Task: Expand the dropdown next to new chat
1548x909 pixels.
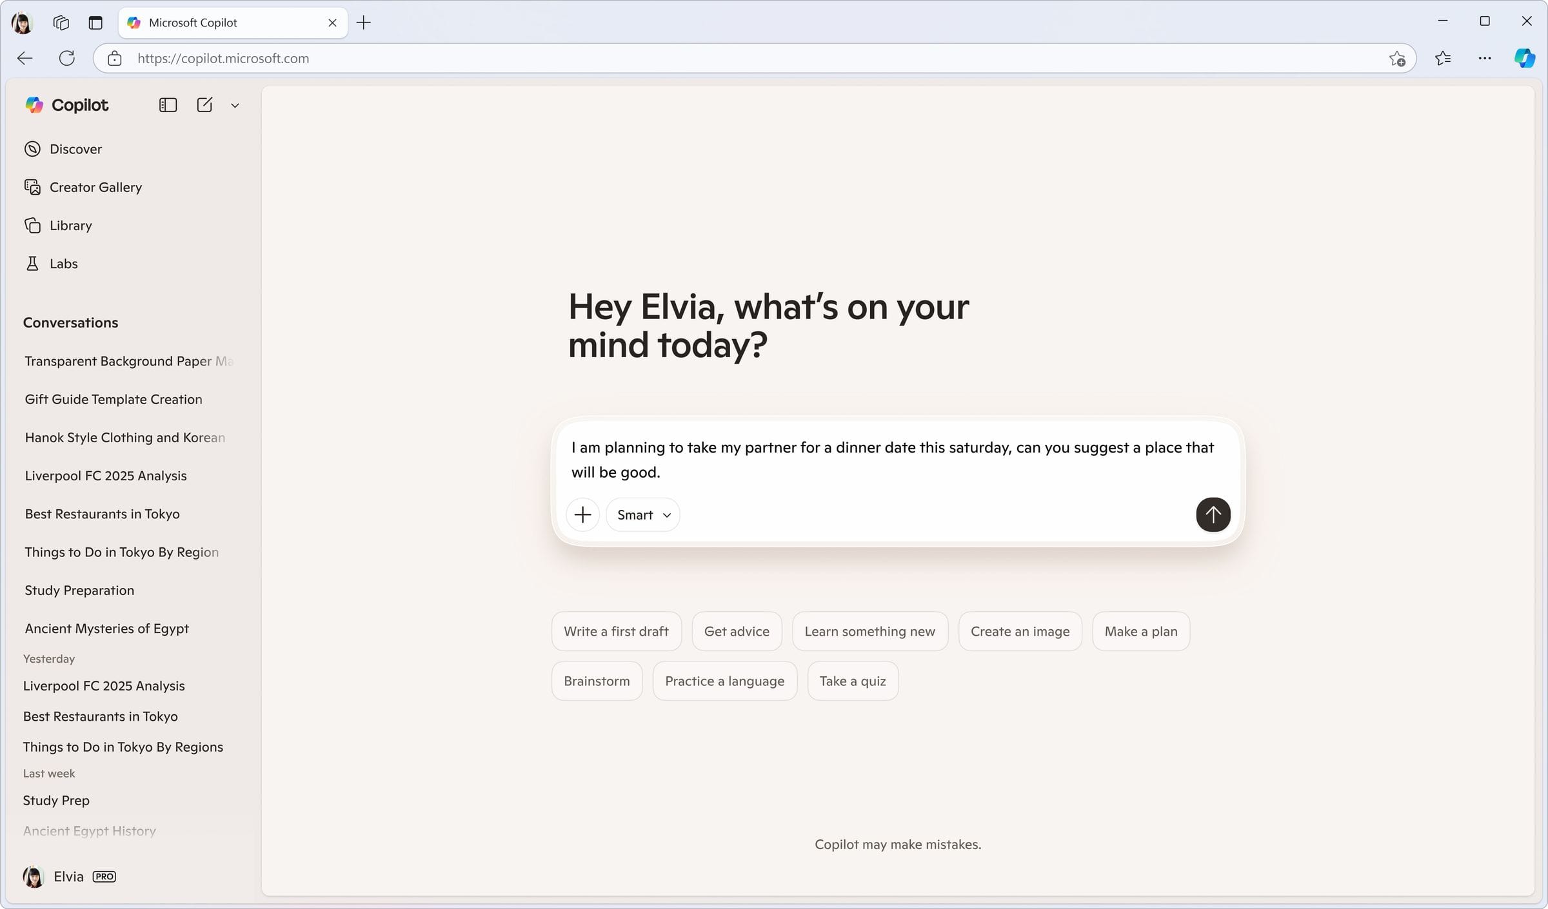Action: [x=235, y=106]
